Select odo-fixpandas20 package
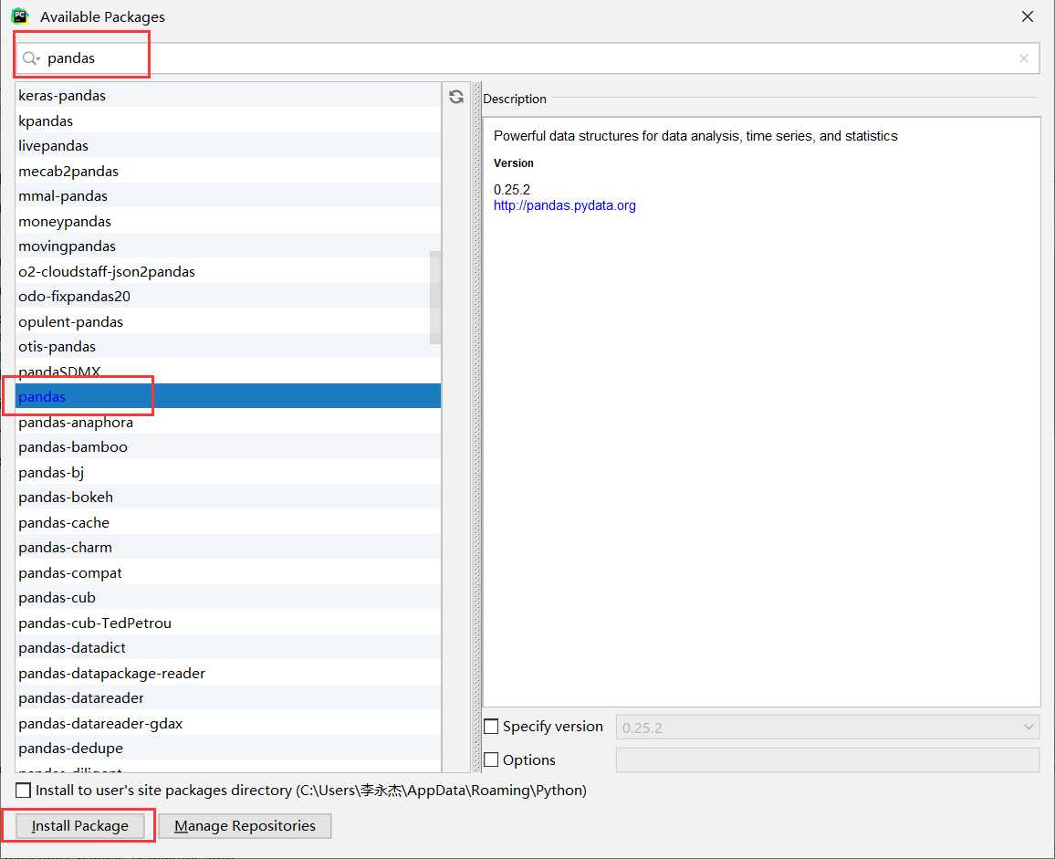The image size is (1055, 859). pos(228,296)
